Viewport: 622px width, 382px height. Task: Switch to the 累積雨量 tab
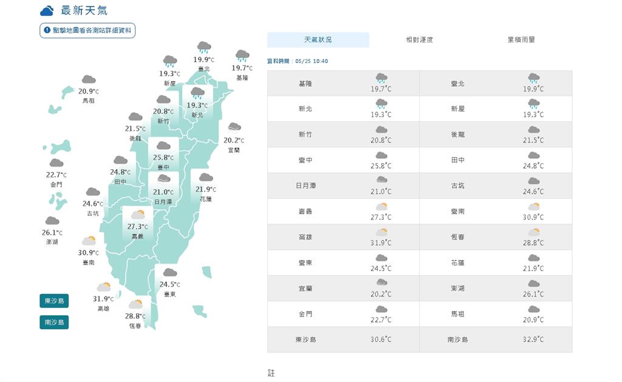click(x=521, y=40)
